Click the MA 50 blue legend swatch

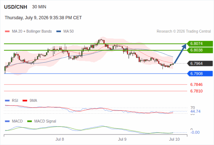pyautogui.click(x=59, y=32)
